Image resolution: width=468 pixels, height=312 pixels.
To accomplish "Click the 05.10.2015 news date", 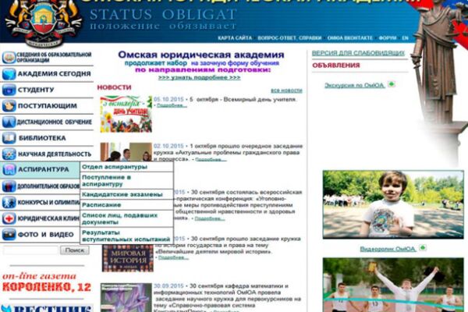I will pyautogui.click(x=168, y=99).
